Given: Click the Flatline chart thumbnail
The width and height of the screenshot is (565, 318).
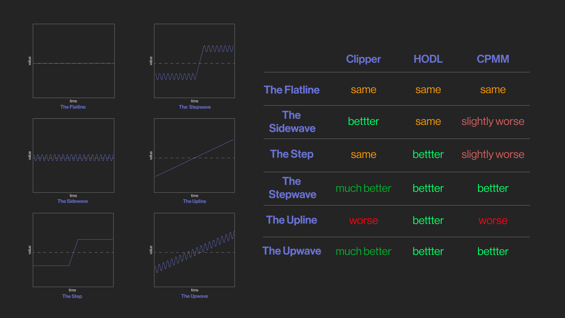Looking at the screenshot, I should click(73, 61).
